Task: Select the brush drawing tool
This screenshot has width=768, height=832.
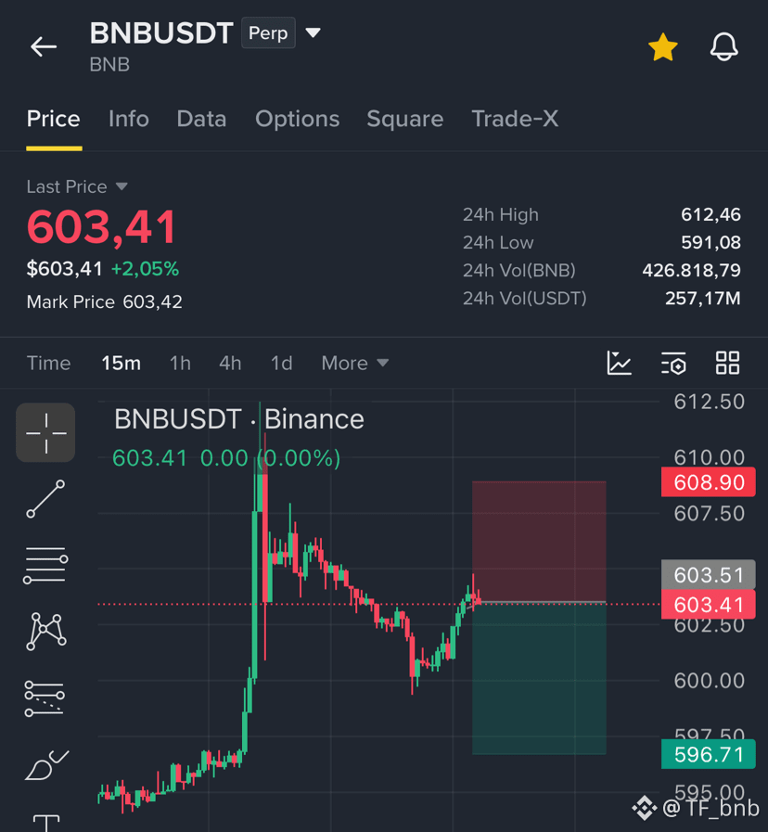Action: point(46,765)
